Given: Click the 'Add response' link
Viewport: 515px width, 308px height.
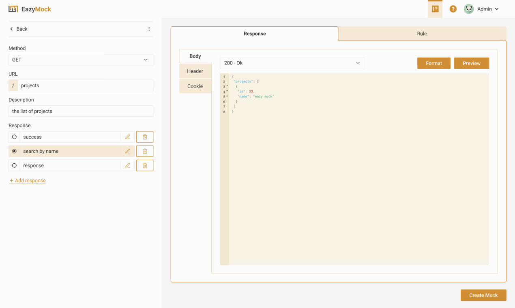Looking at the screenshot, I should tap(28, 181).
